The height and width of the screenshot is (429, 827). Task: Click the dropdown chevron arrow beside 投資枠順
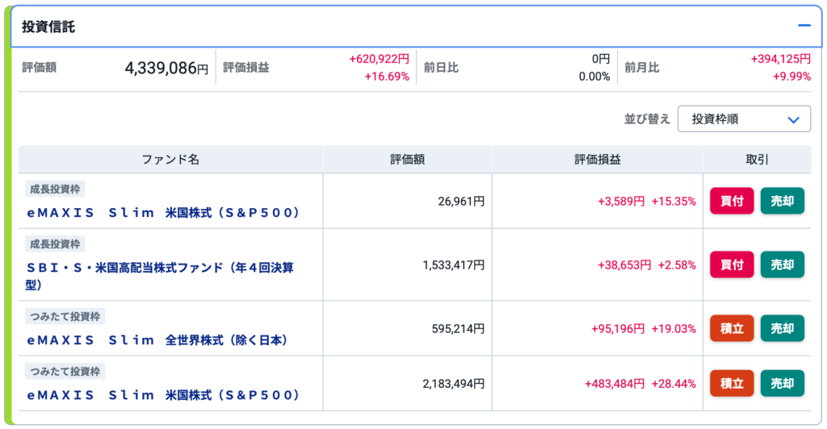793,119
